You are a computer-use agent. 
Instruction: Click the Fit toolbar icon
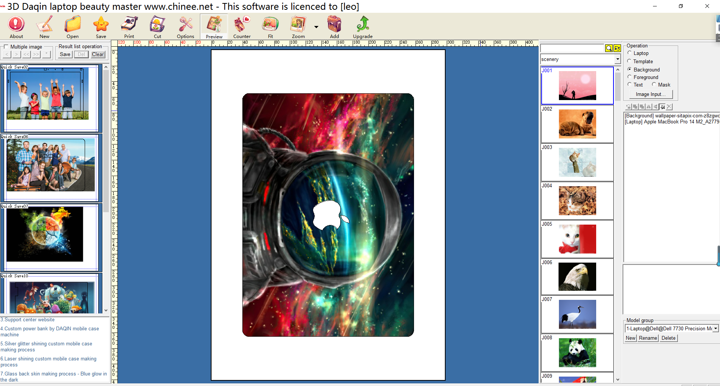coord(270,27)
